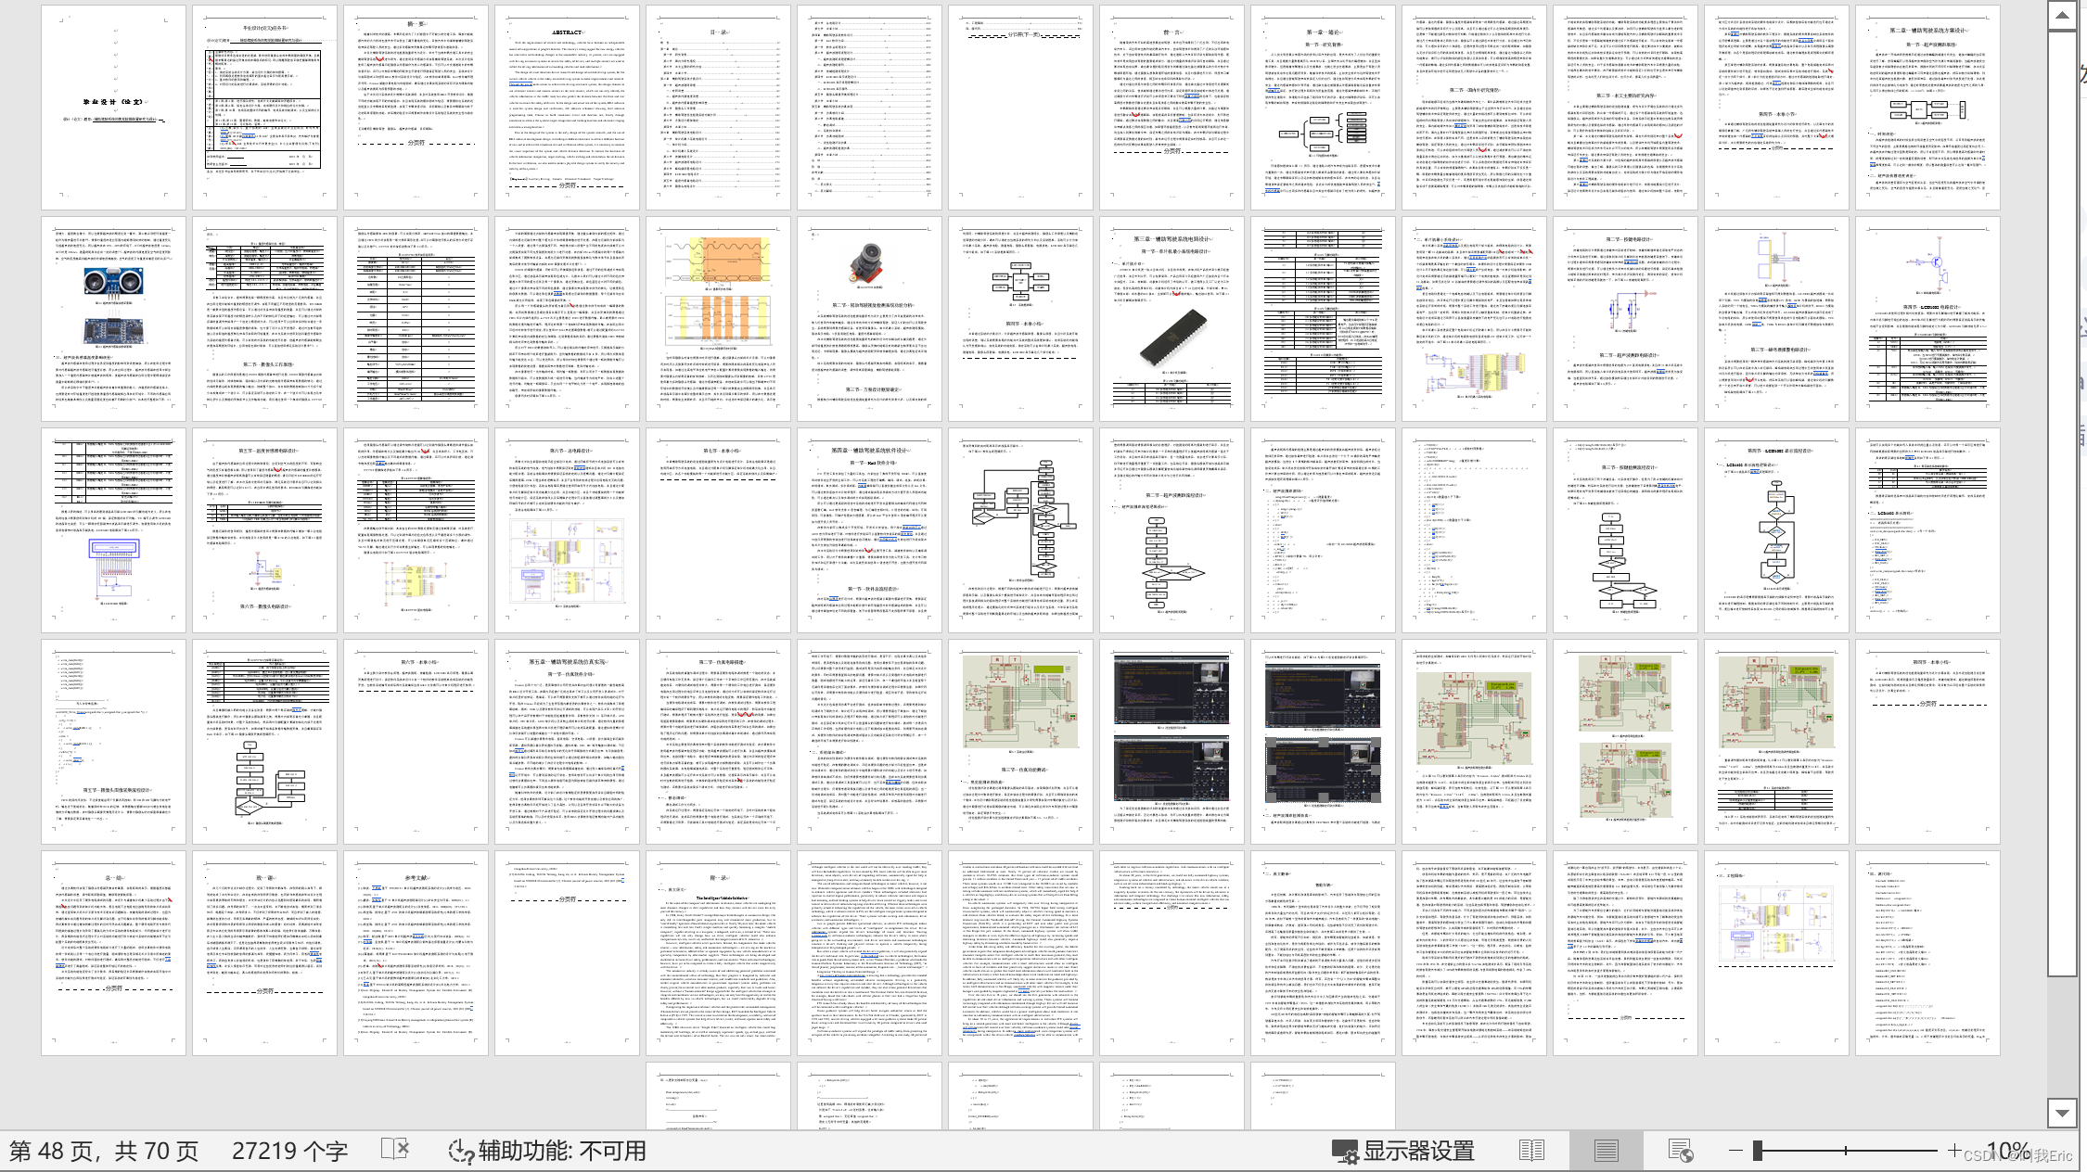Open zoom dialog via 10% label

pos(2008,1151)
